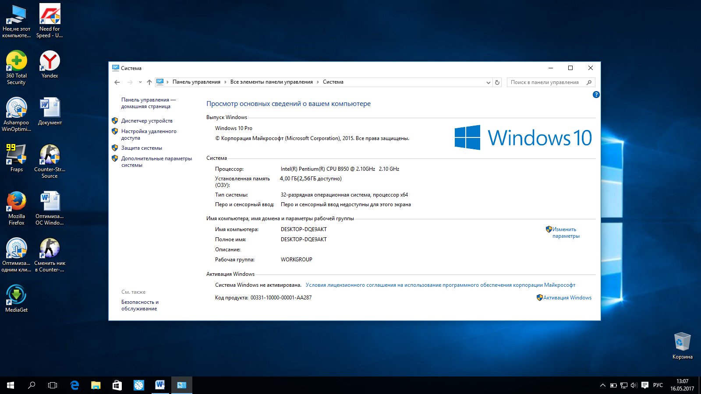Open recent locations dropdown arrow
This screenshot has height=394, width=701.
pos(140,82)
